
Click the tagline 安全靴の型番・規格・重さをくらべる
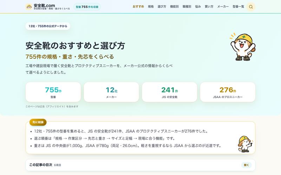pos(52,8)
